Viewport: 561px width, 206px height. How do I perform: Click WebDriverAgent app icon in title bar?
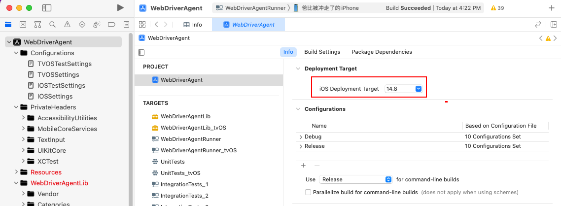(143, 8)
